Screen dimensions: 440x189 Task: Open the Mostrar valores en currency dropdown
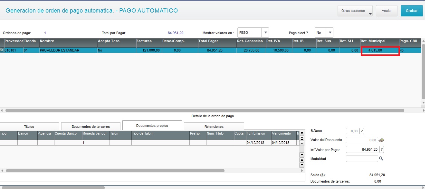(x=265, y=33)
